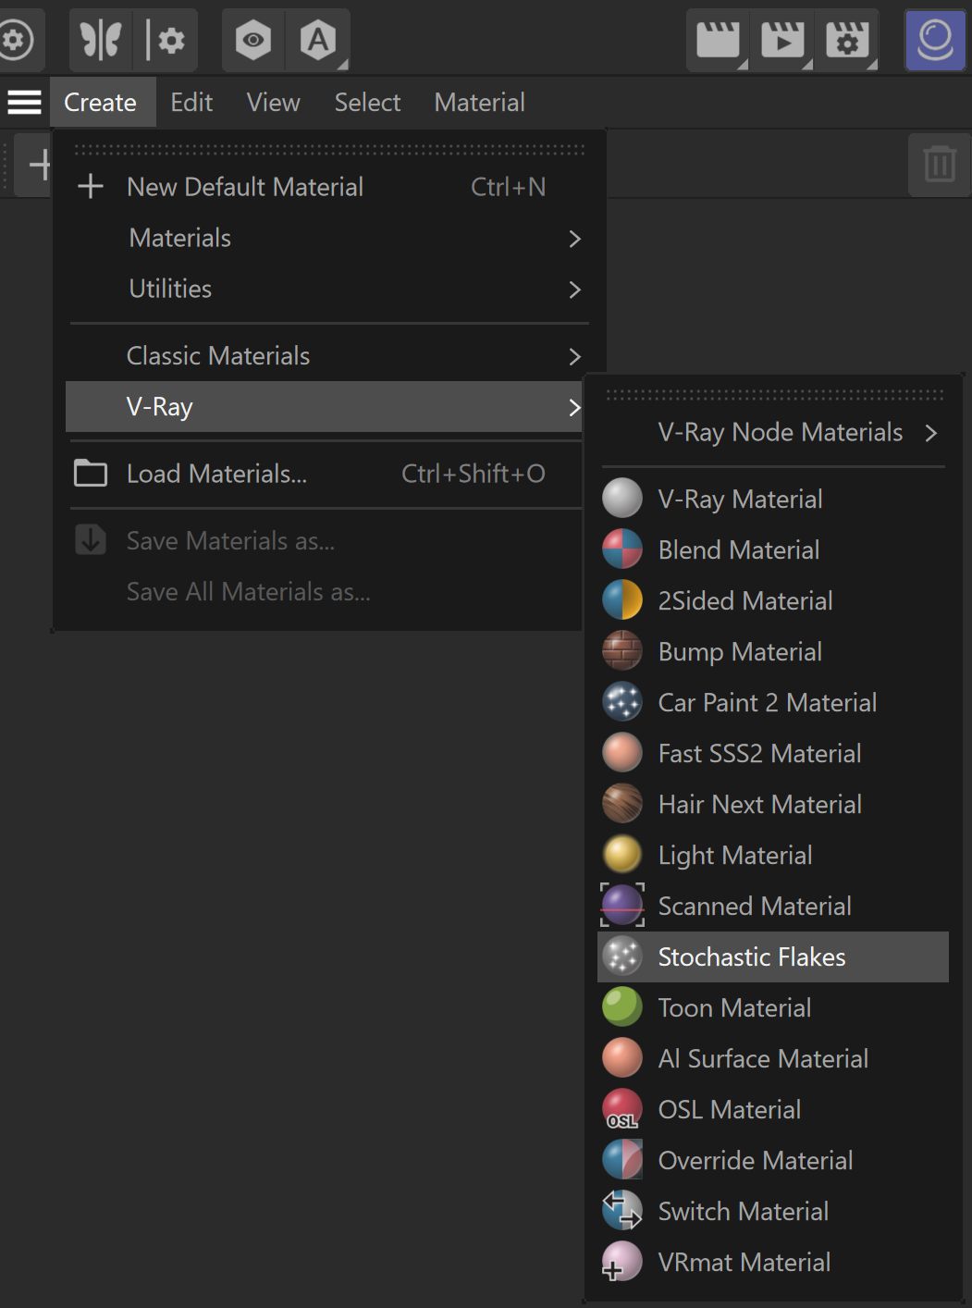Choose Blend Material with red-blue sphere icon
Image resolution: width=972 pixels, height=1308 pixels.
click(773, 550)
